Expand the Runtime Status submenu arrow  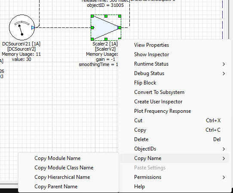224,64
